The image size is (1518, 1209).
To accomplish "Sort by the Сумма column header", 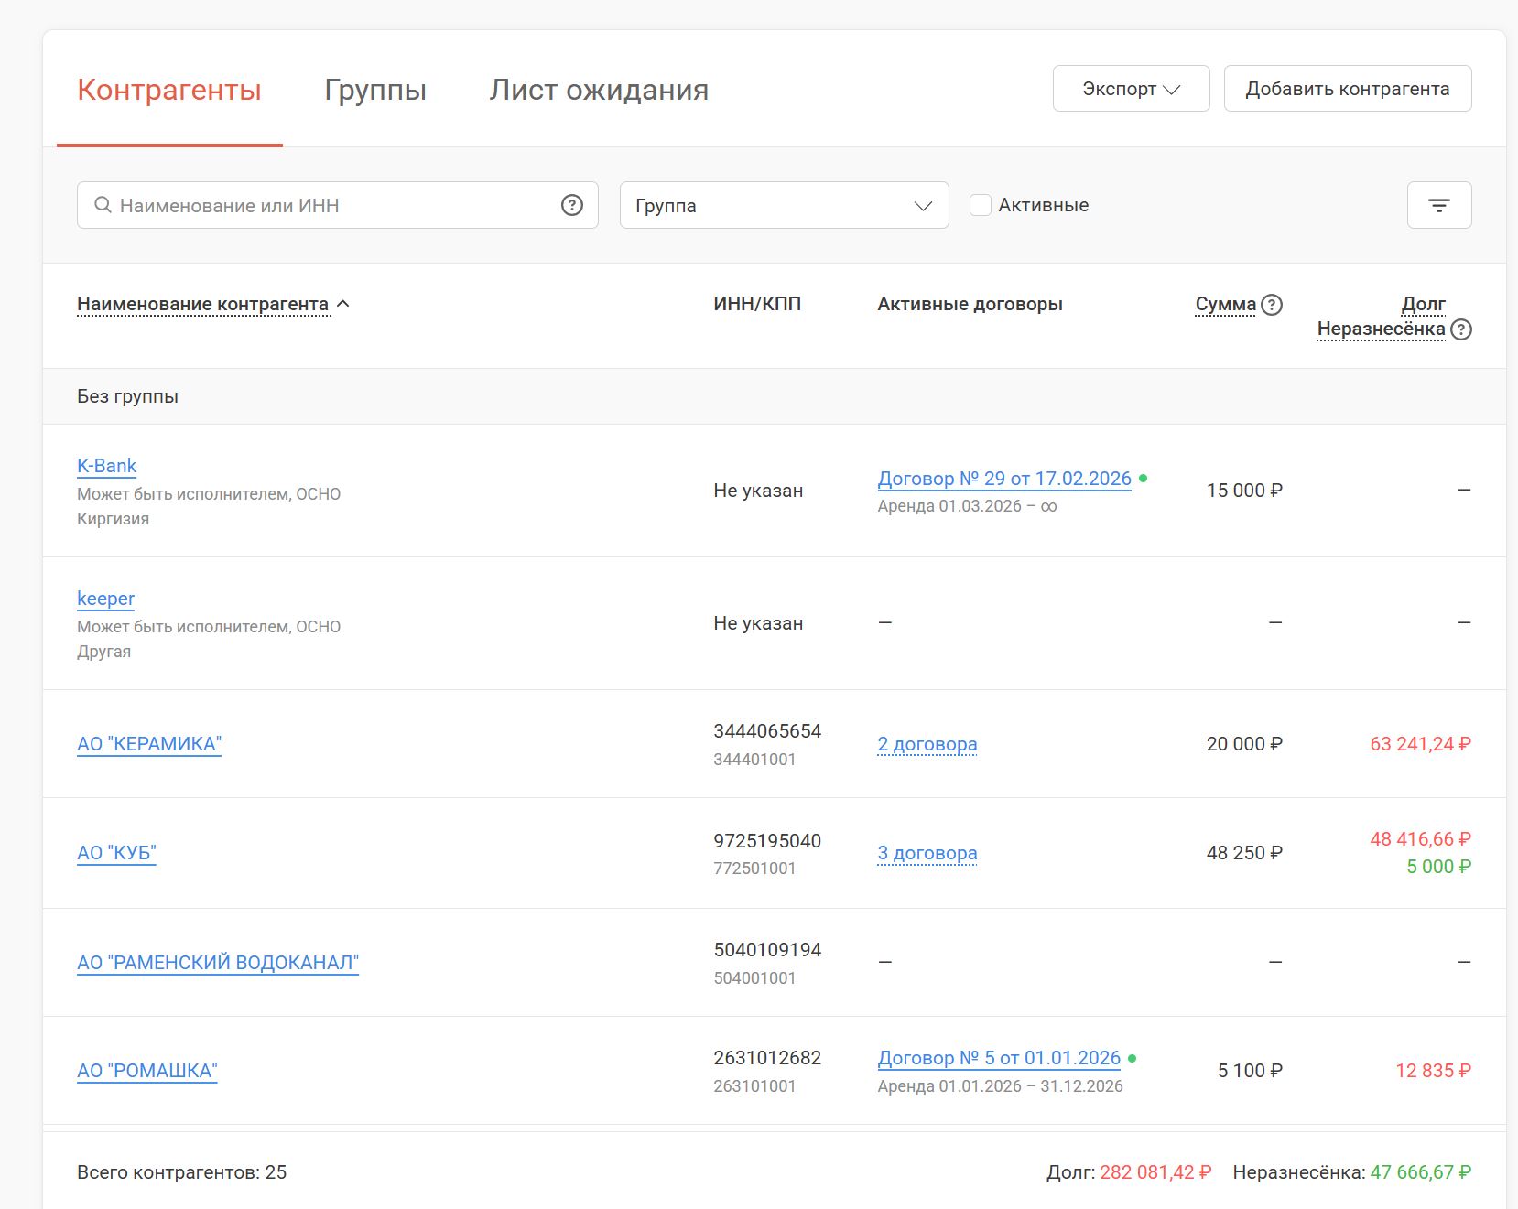I will 1225,304.
